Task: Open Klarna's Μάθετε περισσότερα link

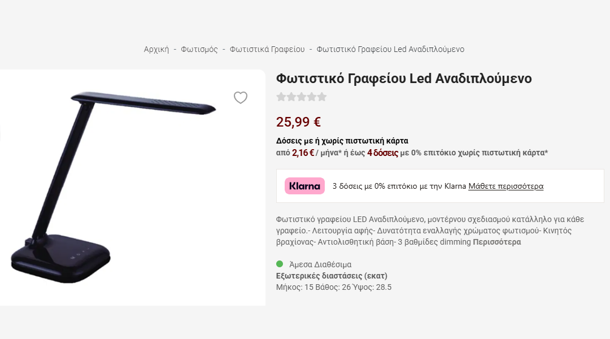Action: pyautogui.click(x=506, y=186)
